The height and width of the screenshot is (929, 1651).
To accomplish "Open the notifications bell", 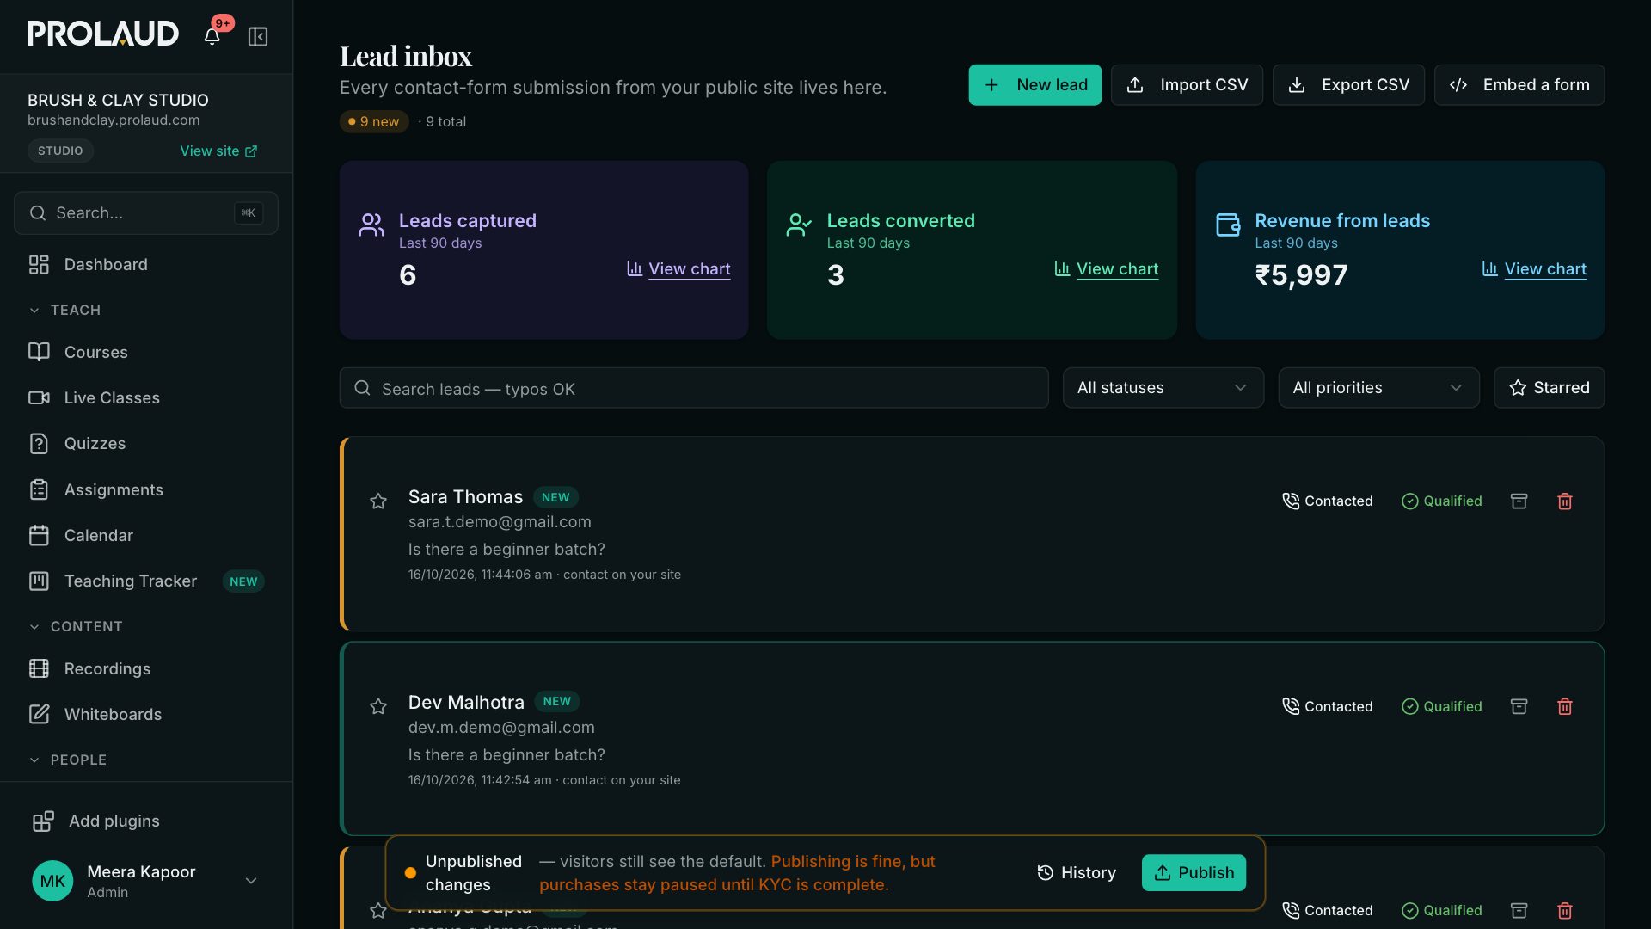I will point(212,36).
